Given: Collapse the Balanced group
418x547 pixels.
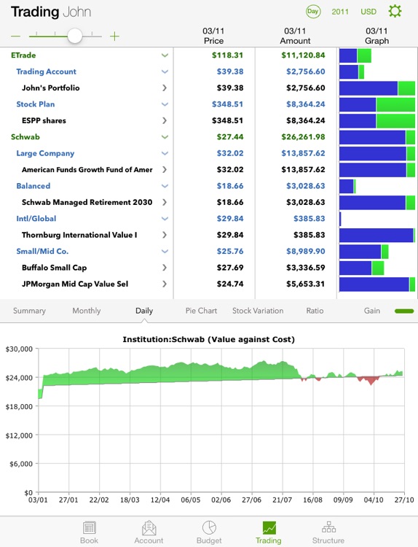Looking at the screenshot, I should click(x=165, y=186).
